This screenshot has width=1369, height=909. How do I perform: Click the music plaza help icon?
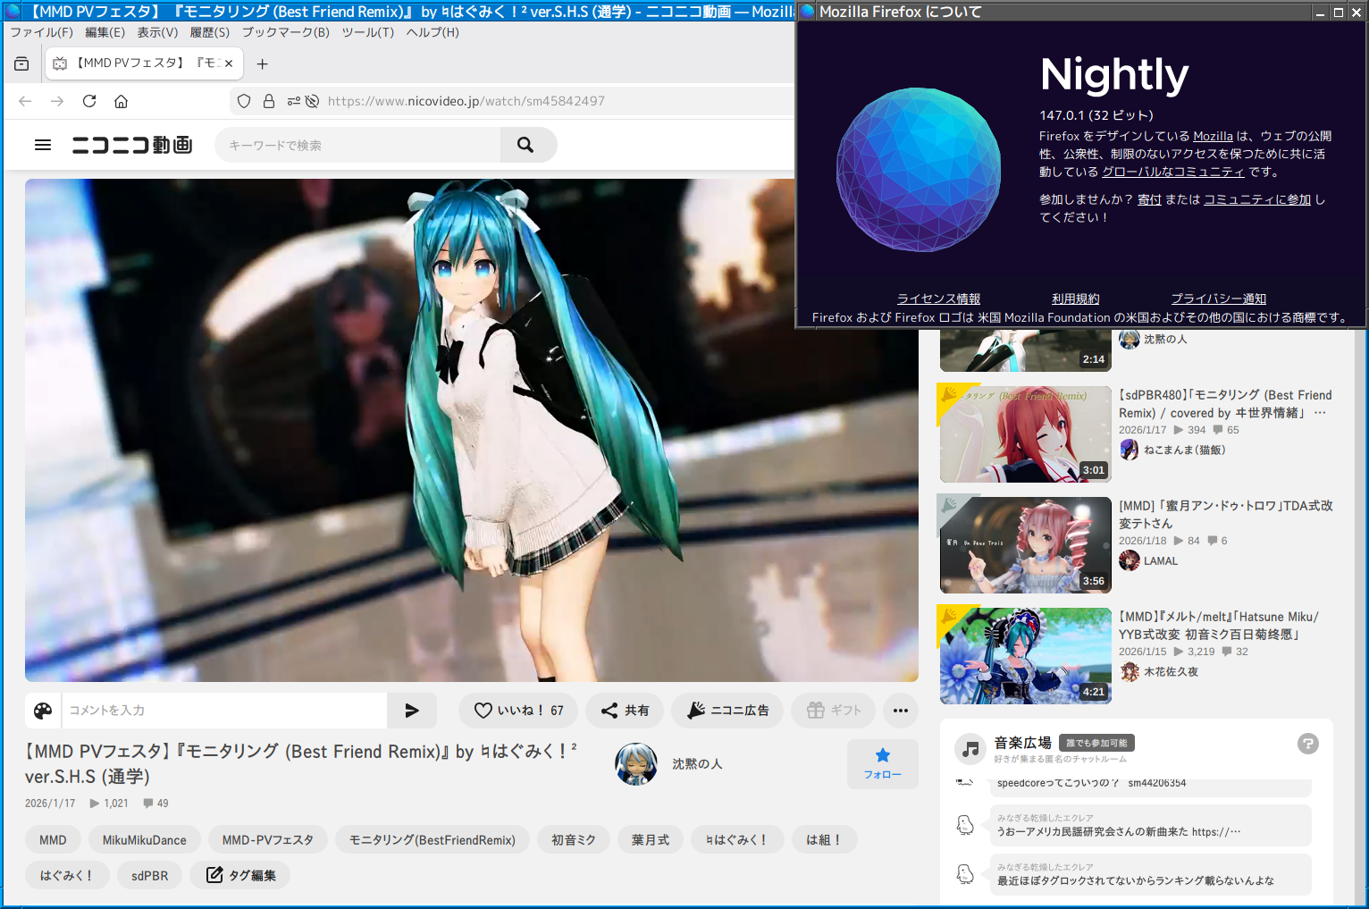coord(1307,744)
